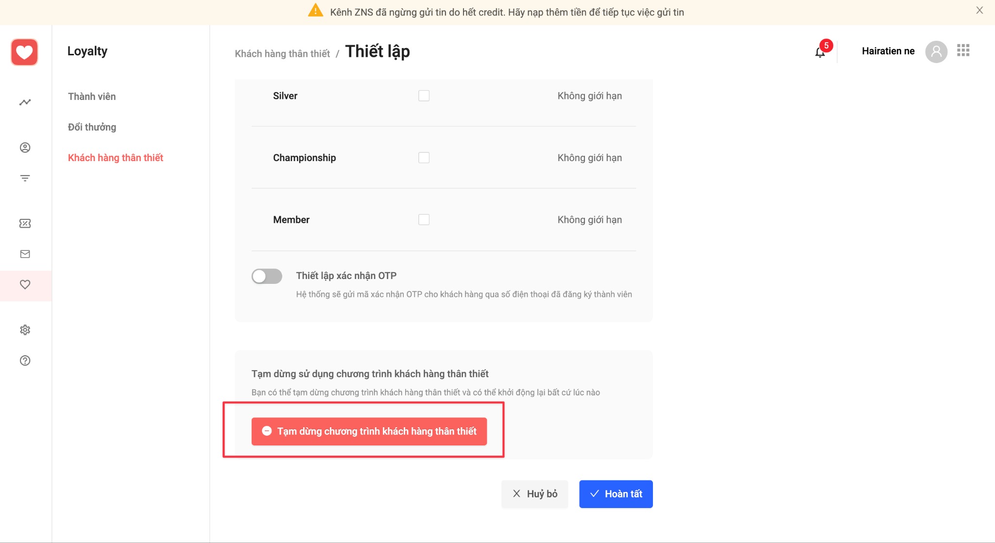Open the help question mark icon
995x543 pixels.
pyautogui.click(x=25, y=361)
